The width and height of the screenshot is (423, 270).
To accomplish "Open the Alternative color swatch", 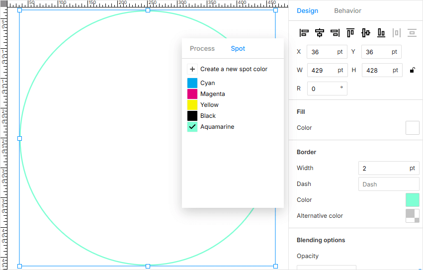I will 413,216.
